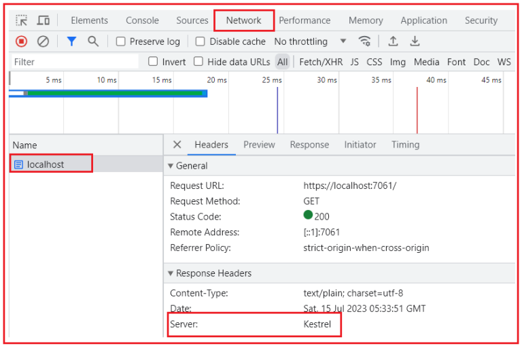Click the inspect element picker icon

pyautogui.click(x=22, y=20)
